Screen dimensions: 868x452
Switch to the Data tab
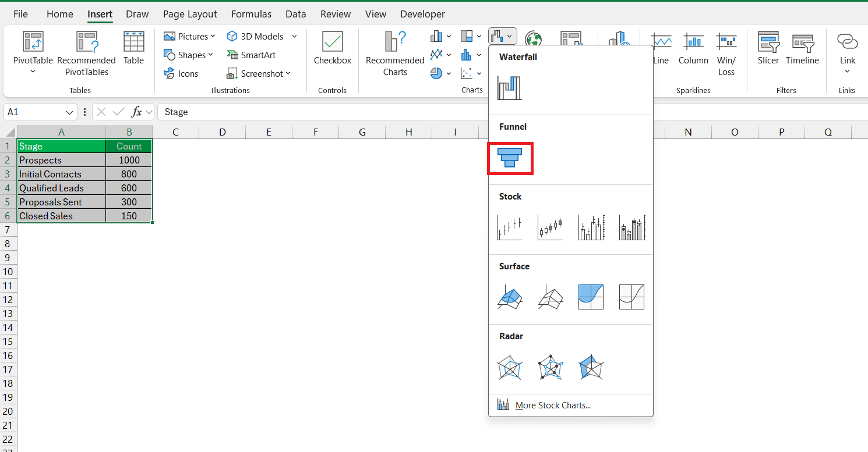[x=296, y=14]
